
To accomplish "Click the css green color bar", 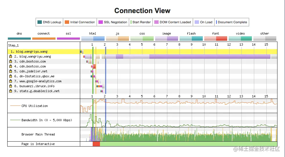I will (x=142, y=38).
